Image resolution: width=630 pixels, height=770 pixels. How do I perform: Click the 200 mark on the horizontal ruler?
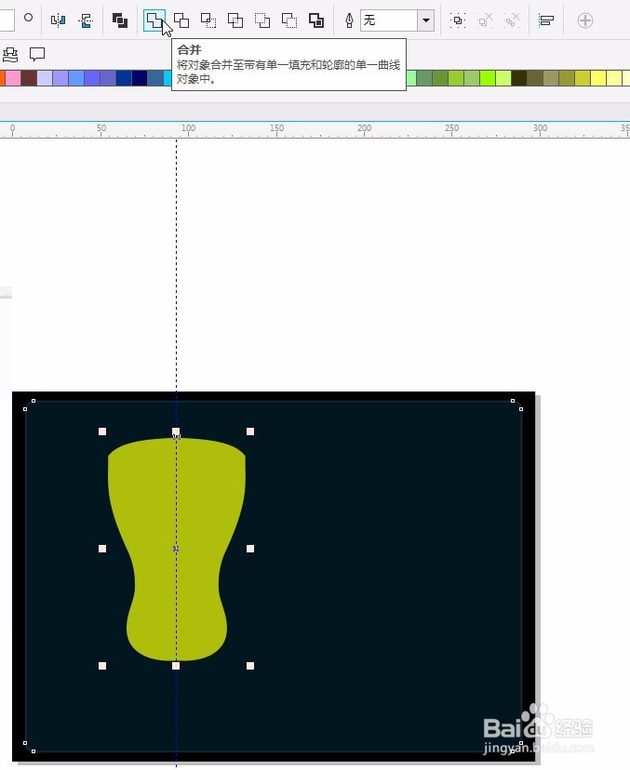tap(364, 128)
